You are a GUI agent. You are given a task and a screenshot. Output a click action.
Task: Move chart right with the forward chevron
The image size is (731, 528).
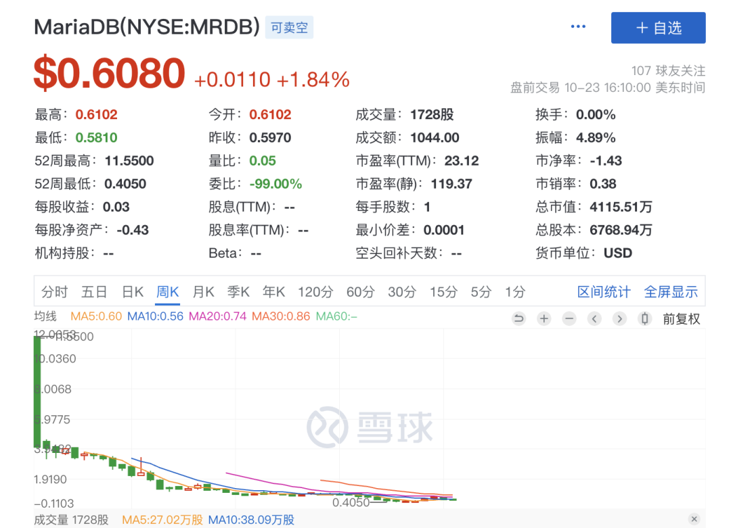(x=619, y=318)
